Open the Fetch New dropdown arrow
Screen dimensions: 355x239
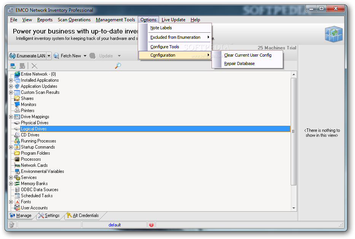tap(85, 56)
